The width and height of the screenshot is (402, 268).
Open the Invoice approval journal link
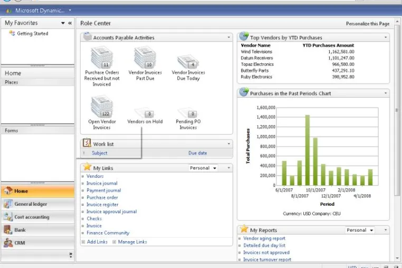[111, 212]
